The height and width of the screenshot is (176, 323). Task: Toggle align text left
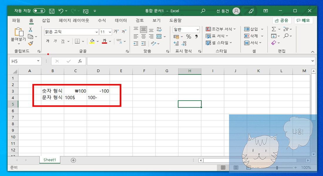pyautogui.click(x=136, y=37)
